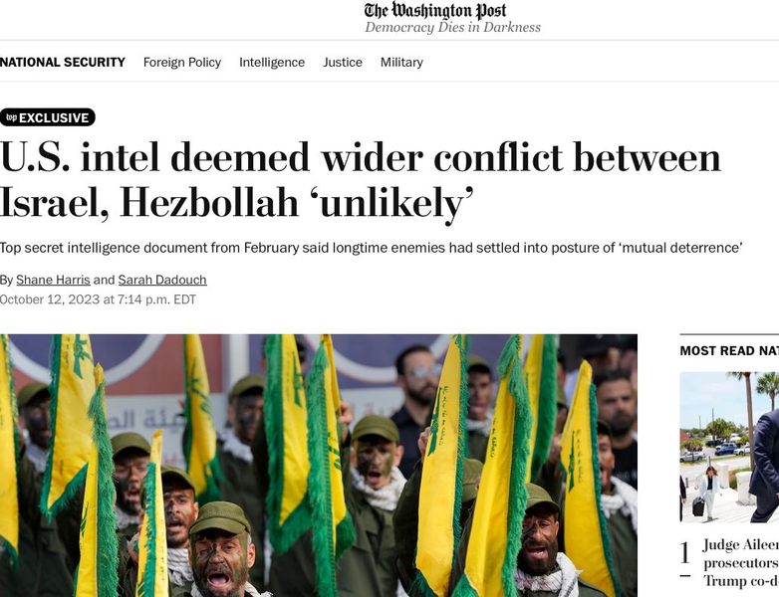Viewport: 779px width, 597px height.
Task: Open the National Security section heading
Action: pyautogui.click(x=63, y=62)
